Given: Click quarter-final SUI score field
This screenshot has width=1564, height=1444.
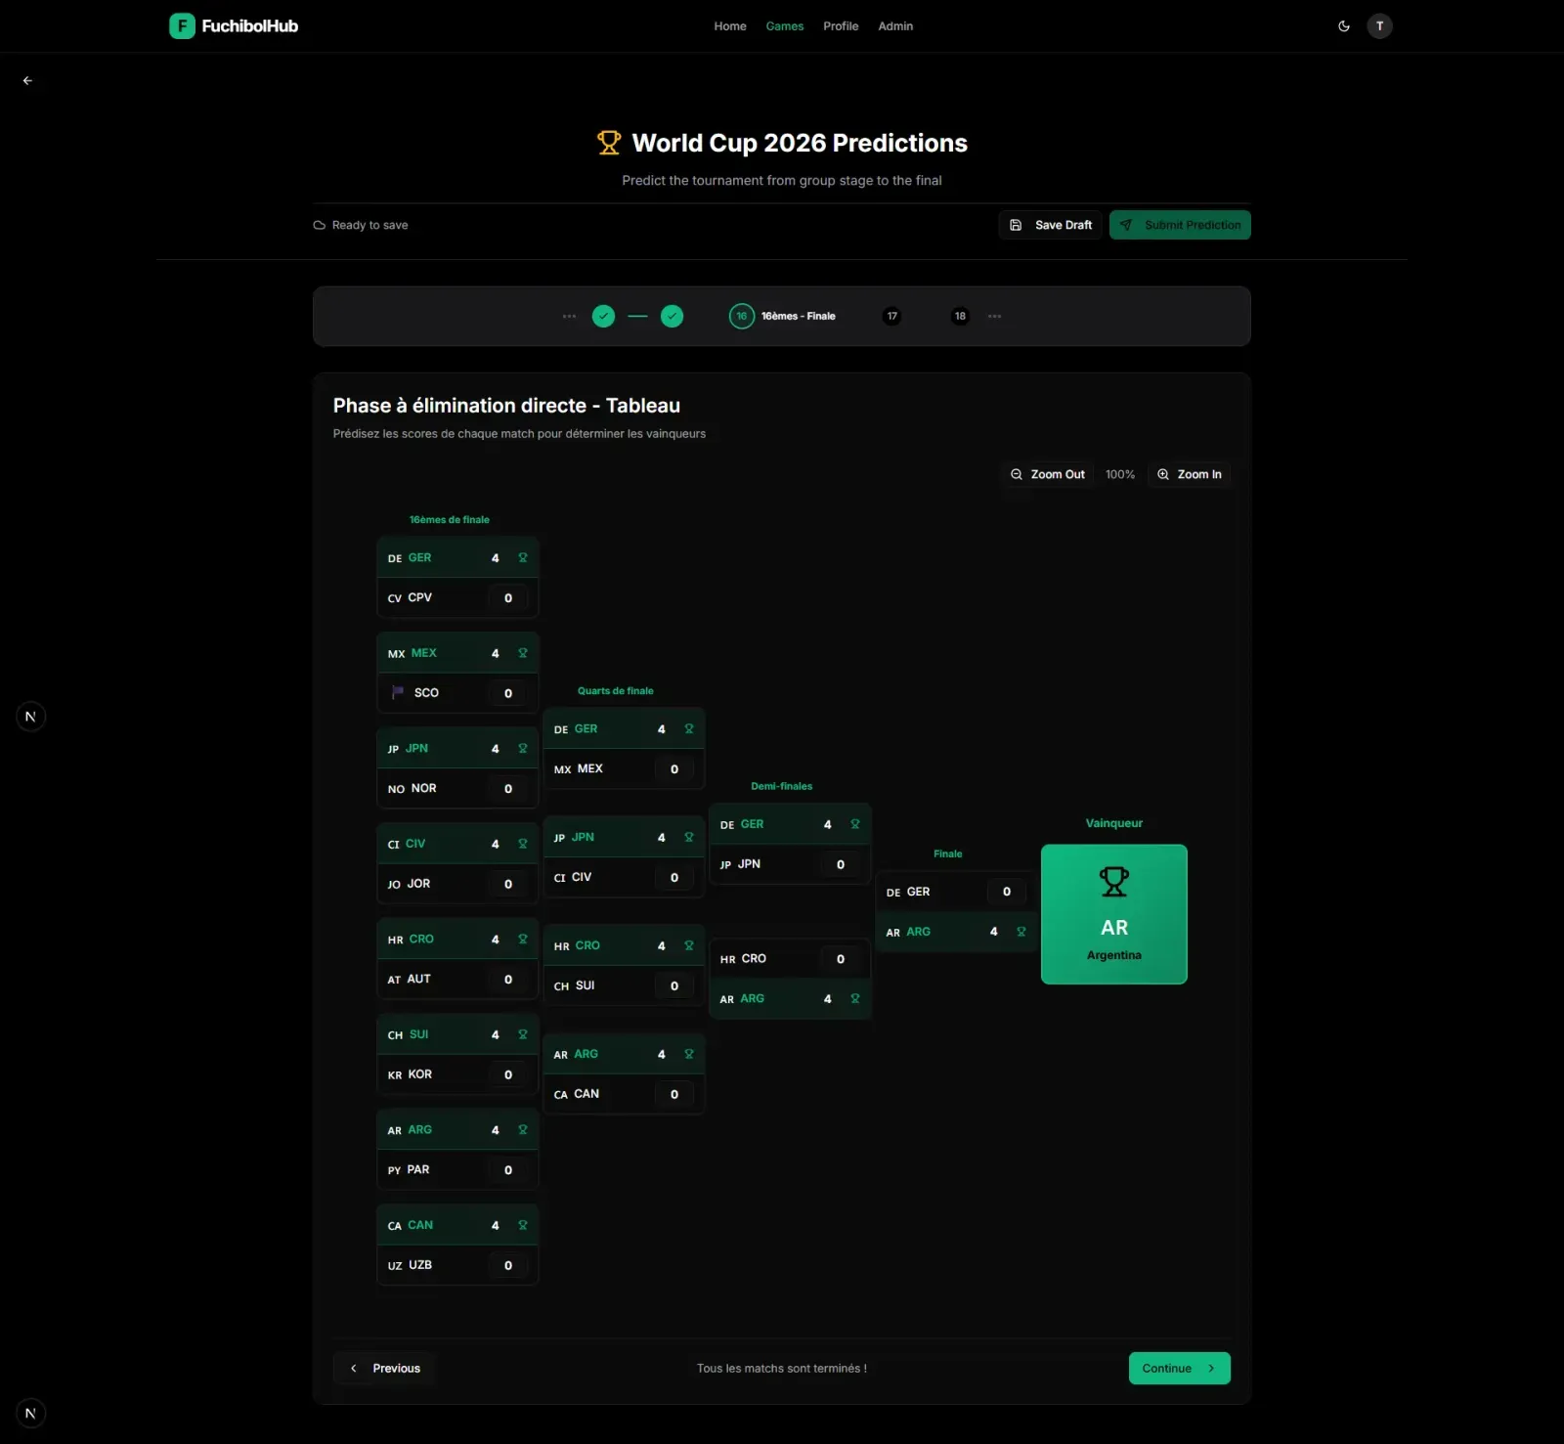Looking at the screenshot, I should tap(673, 986).
